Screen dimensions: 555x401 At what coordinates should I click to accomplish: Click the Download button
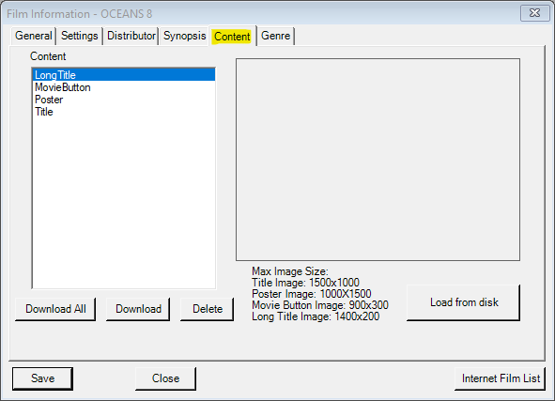click(x=138, y=309)
